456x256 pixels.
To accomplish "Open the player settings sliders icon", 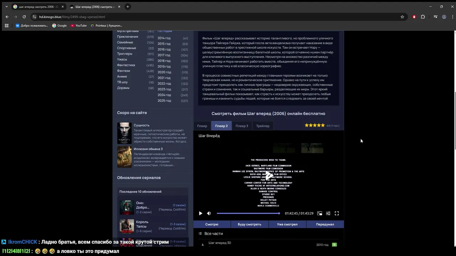I will point(328,213).
